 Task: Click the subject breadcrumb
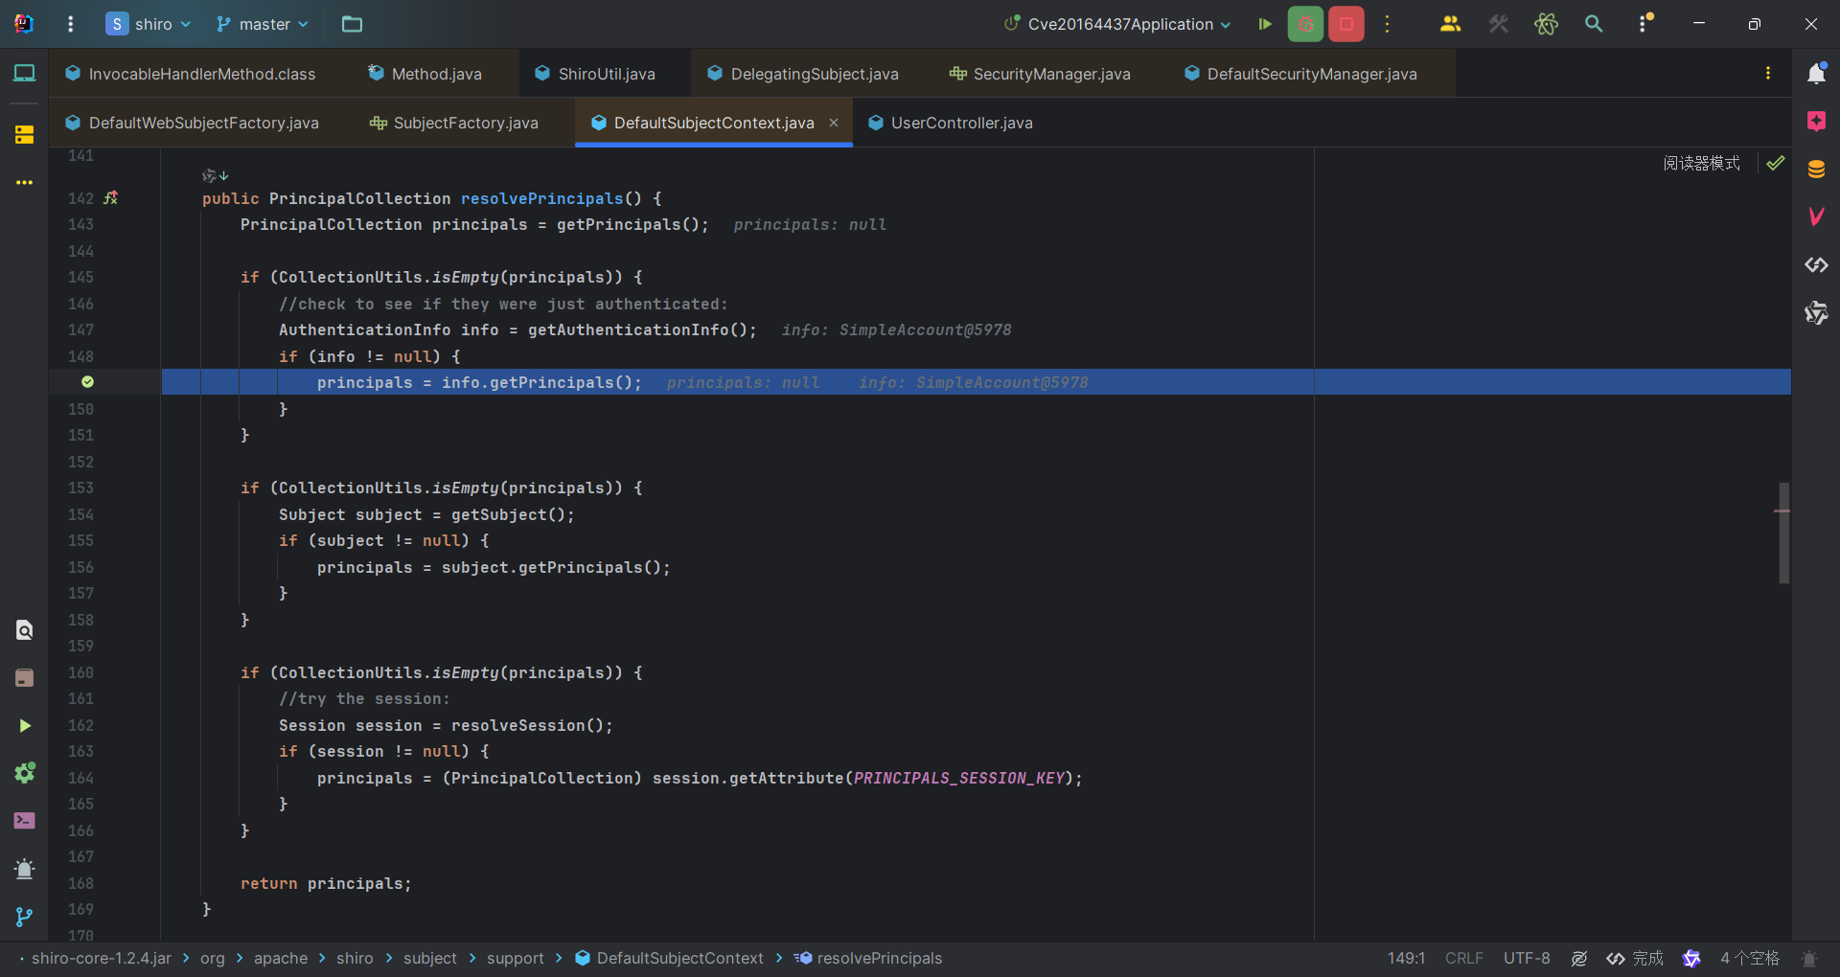pos(429,958)
